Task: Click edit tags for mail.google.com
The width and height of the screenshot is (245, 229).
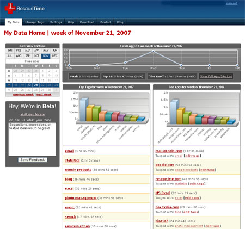Action: pos(192,156)
